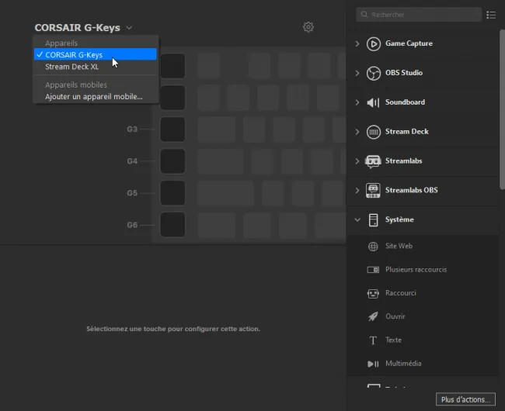
Task: Select the Plusieurs raccourcis action icon
Action: coord(373,270)
